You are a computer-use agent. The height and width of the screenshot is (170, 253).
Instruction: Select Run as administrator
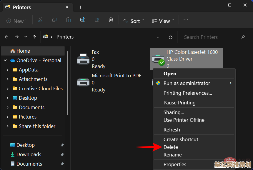pyautogui.click(x=194, y=83)
